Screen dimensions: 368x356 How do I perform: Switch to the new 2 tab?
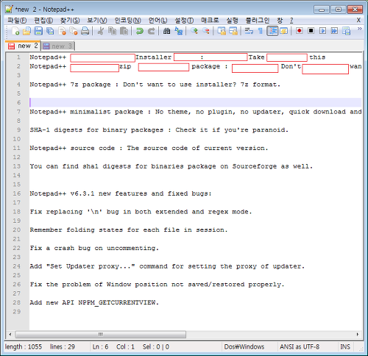[x=23, y=46]
